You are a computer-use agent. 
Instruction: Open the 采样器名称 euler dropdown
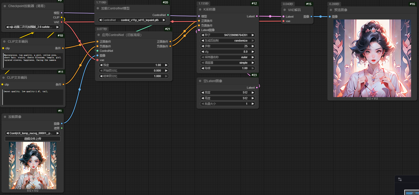point(228,57)
